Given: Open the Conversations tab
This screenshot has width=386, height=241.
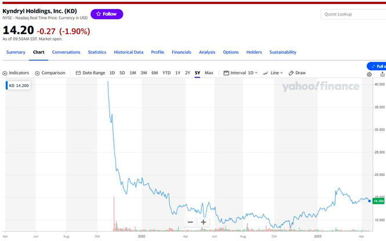Looking at the screenshot, I should 66,52.
